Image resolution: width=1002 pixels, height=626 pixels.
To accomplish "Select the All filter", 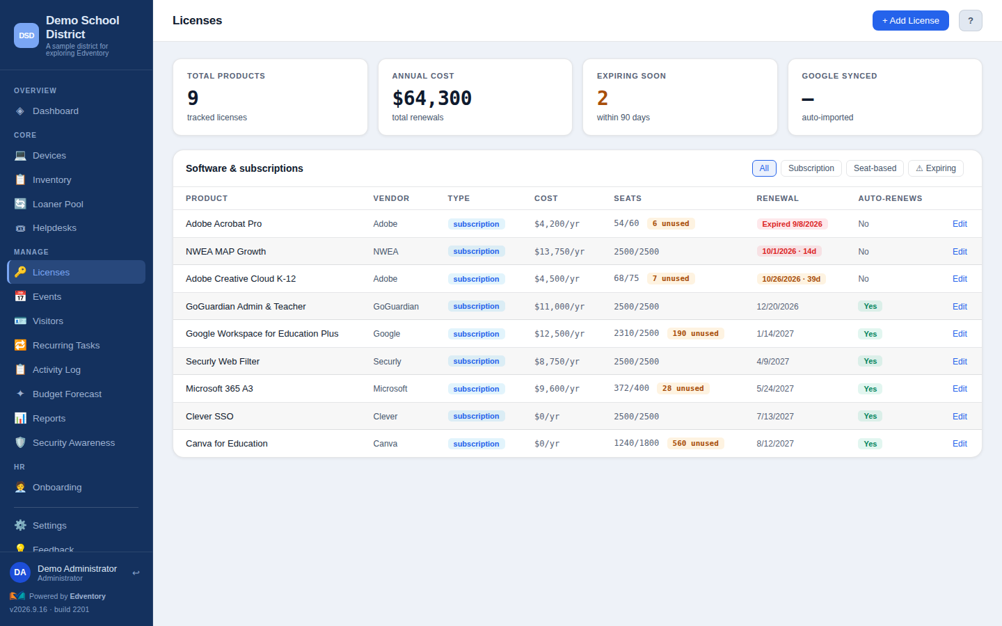I will [x=764, y=168].
